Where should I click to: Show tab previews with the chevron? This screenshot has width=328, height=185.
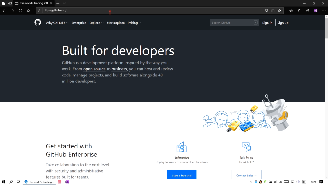point(64,3)
